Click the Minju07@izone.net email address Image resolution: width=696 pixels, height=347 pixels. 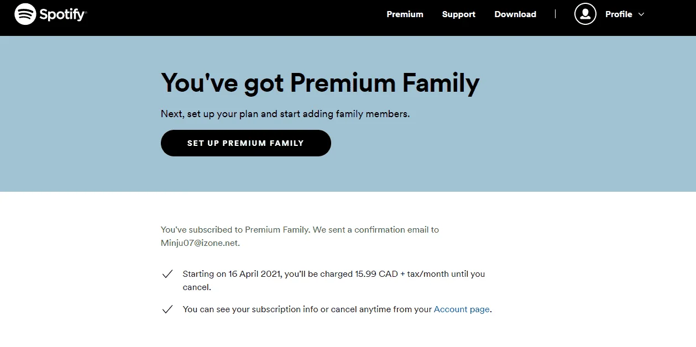tap(200, 243)
